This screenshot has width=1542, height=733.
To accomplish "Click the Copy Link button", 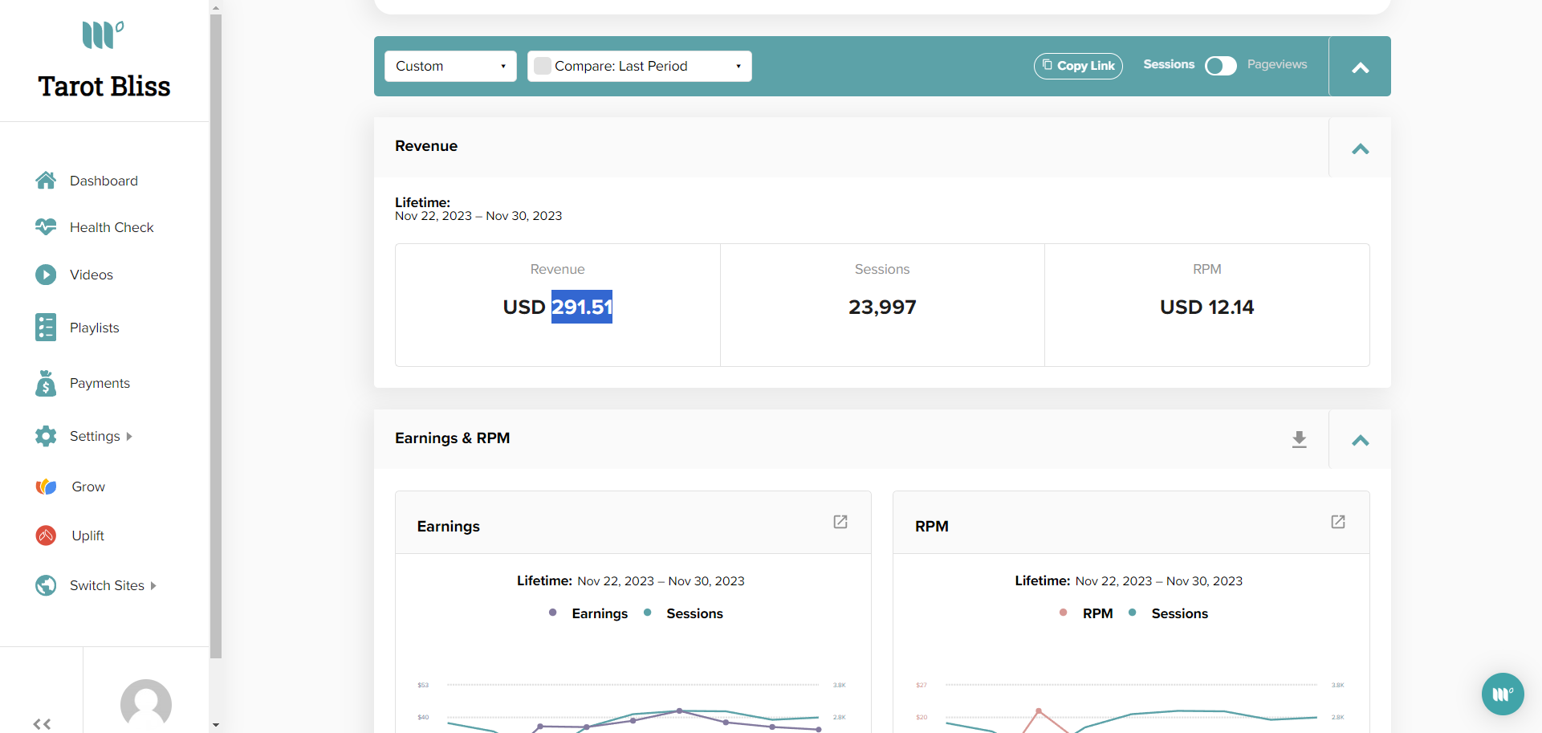I will coord(1078,66).
